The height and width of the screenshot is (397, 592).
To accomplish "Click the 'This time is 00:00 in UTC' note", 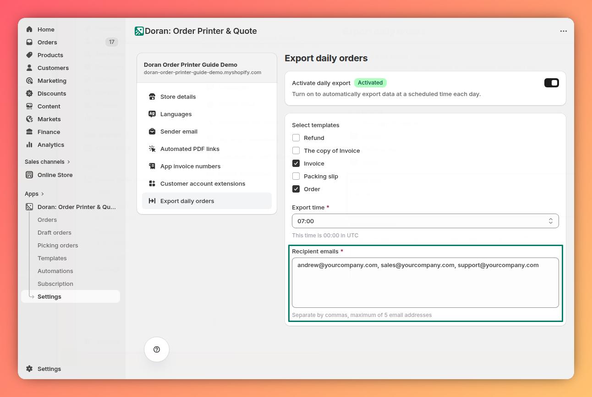I will tap(325, 236).
